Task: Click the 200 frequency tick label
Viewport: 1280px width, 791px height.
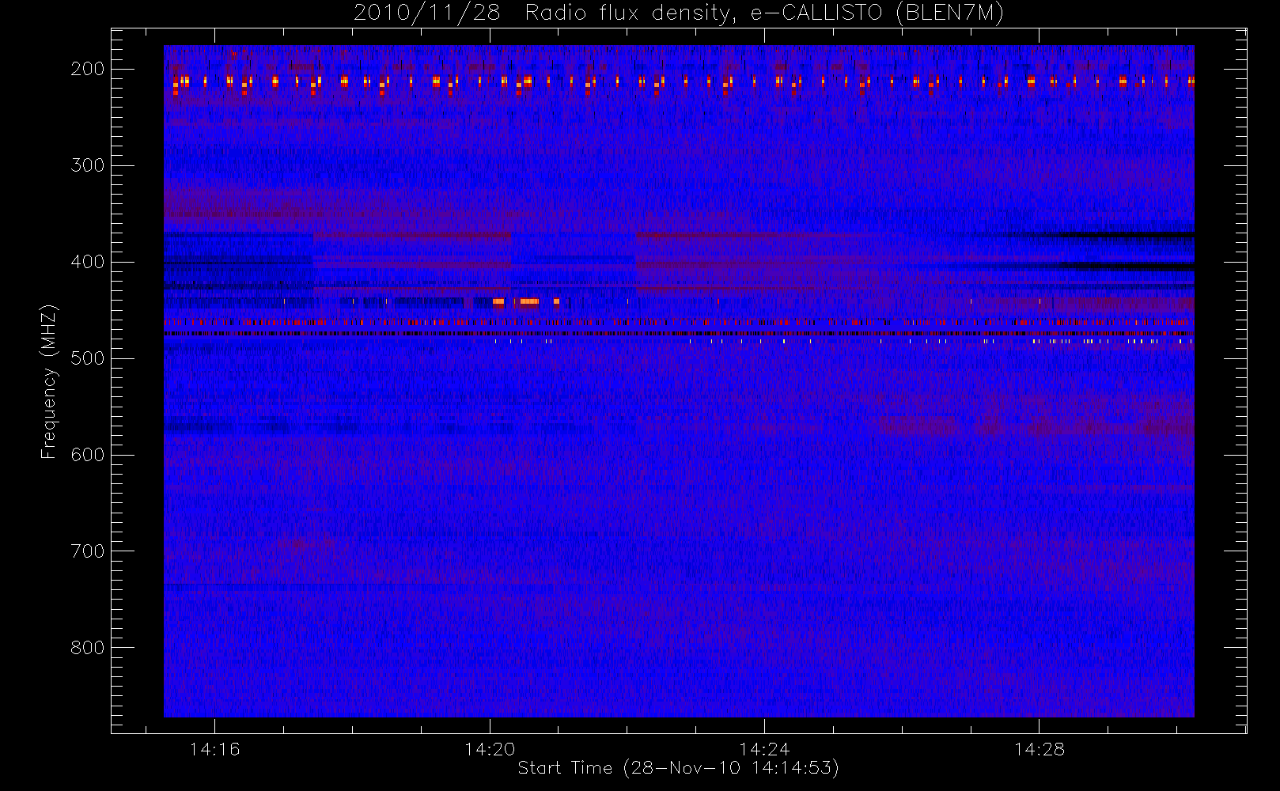Action: [x=88, y=69]
